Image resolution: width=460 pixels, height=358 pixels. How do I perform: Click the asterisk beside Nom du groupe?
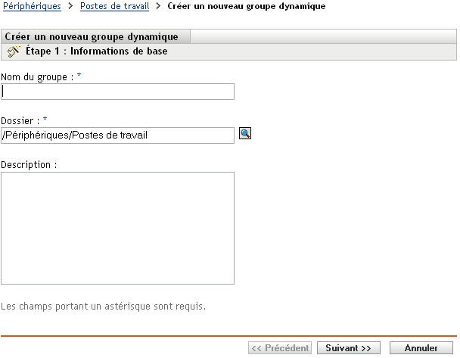click(x=58, y=76)
